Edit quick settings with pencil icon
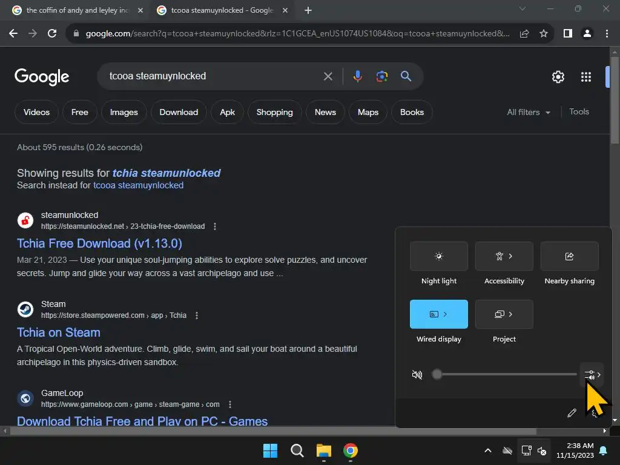This screenshot has height=465, width=620. click(572, 413)
